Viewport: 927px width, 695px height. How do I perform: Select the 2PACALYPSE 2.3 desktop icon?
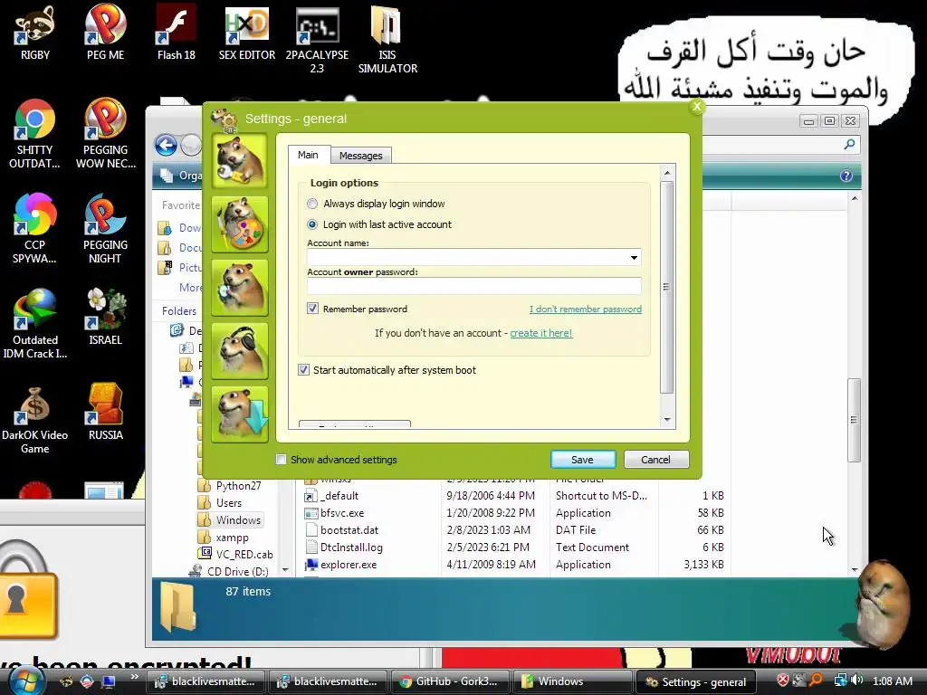318,40
